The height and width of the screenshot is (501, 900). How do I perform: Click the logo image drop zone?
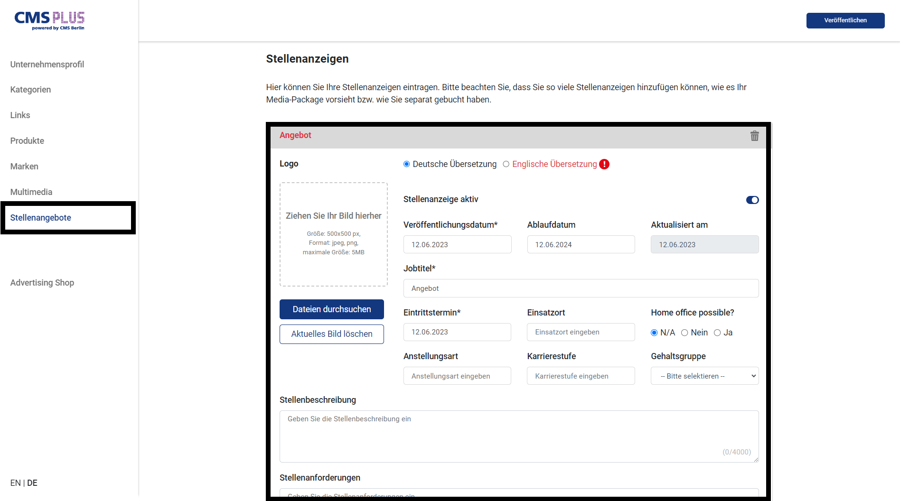(334, 234)
